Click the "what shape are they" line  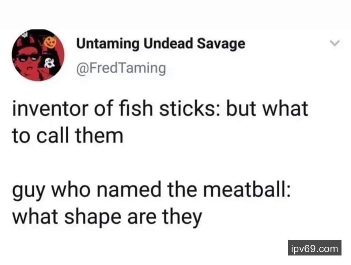[107, 217]
